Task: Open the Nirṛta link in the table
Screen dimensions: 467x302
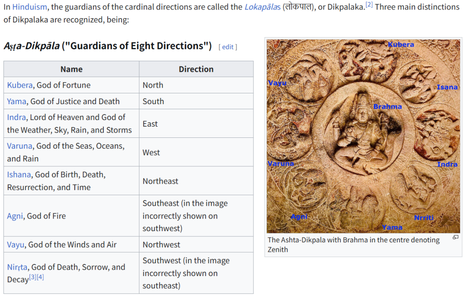Action: [x=17, y=267]
